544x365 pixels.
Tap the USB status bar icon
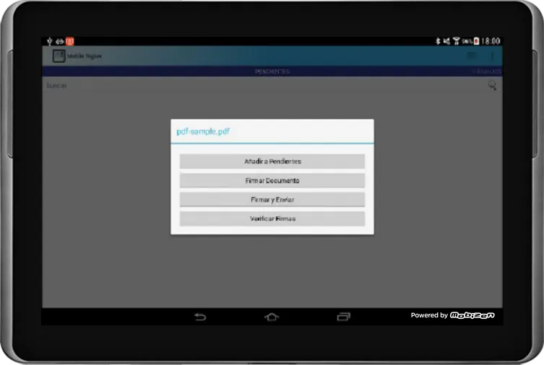pyautogui.click(x=50, y=41)
